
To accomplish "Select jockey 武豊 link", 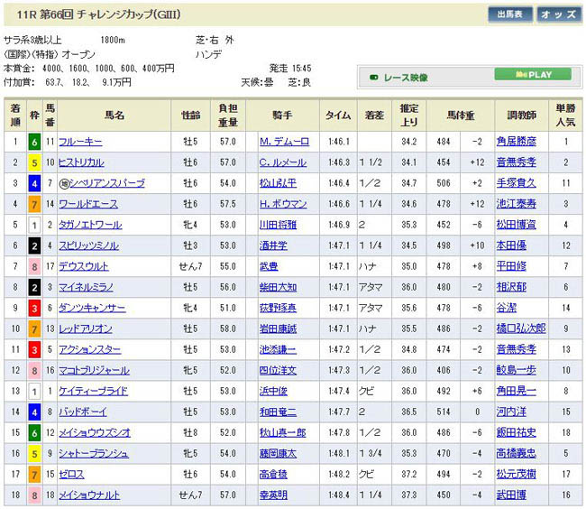I will (270, 266).
